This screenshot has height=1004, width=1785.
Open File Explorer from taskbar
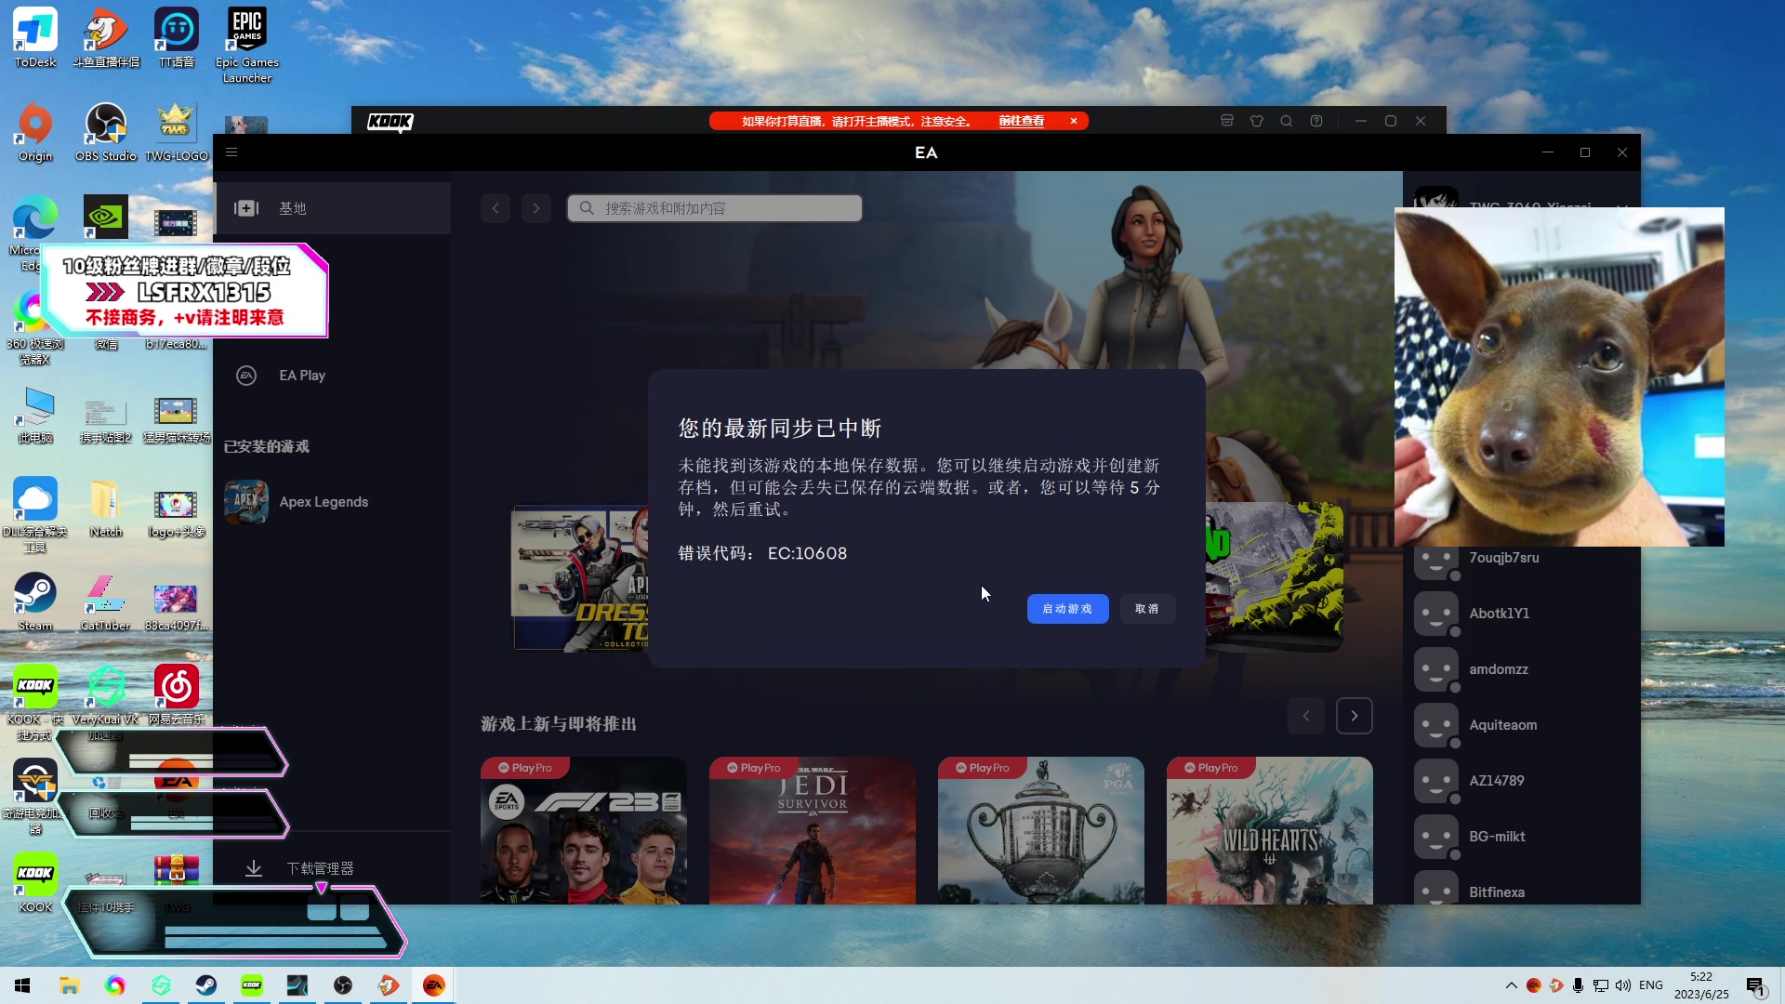point(69,985)
